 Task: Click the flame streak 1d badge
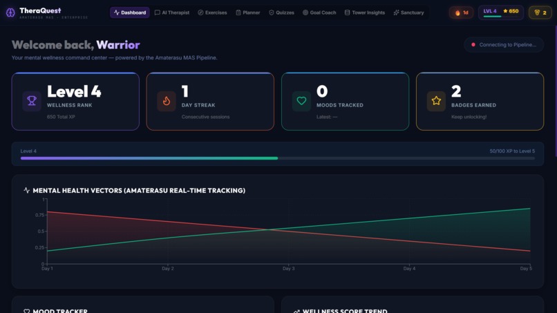coord(461,13)
